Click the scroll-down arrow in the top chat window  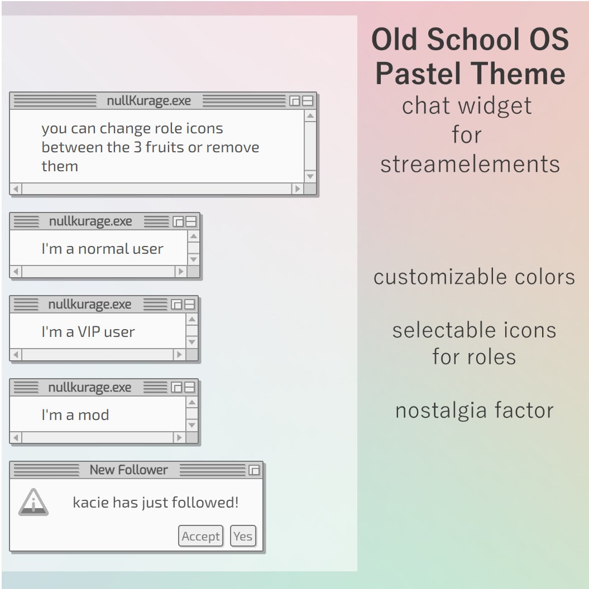coord(309,174)
